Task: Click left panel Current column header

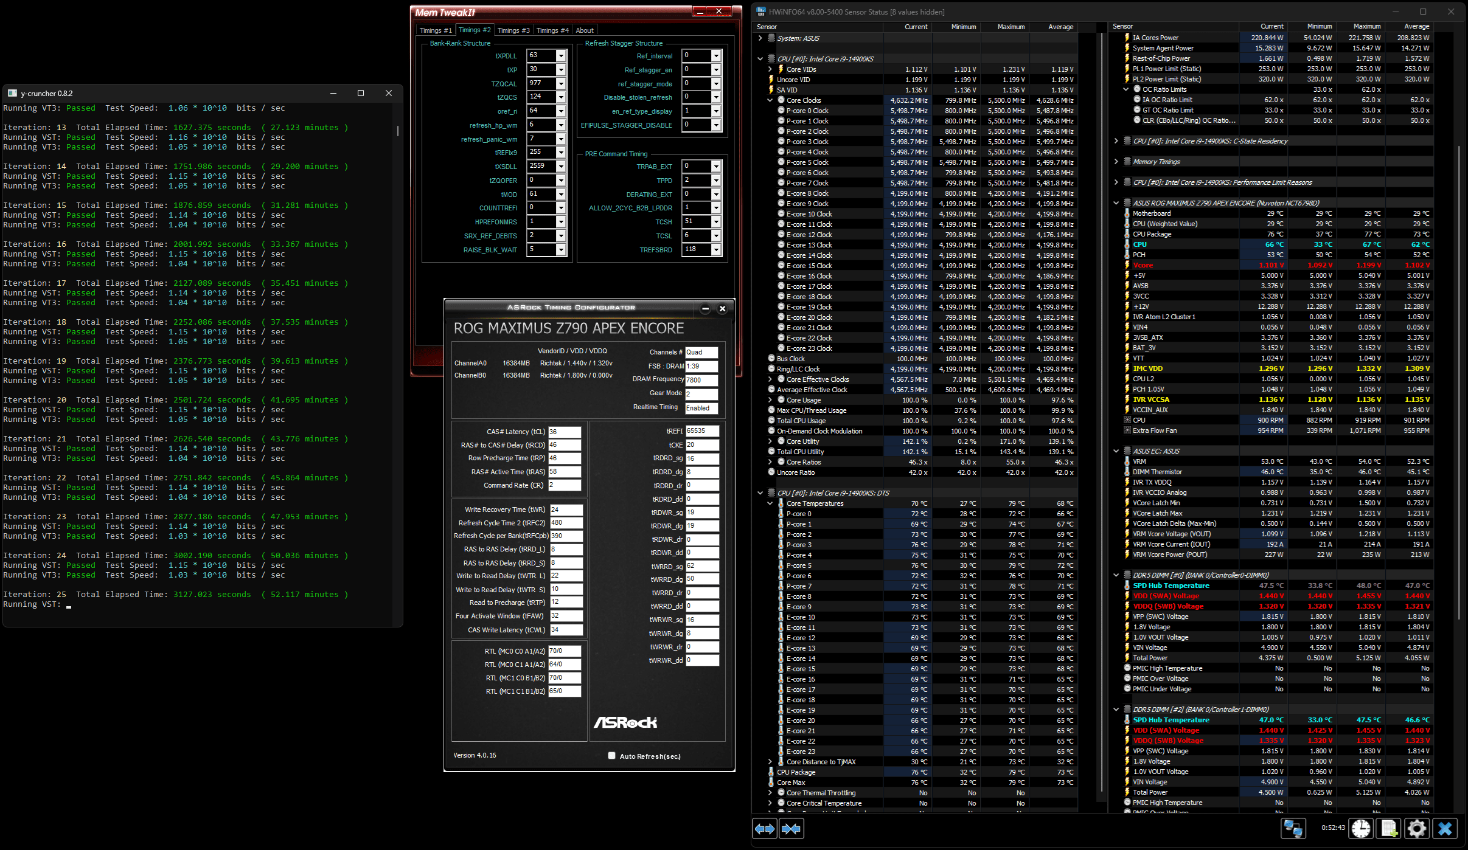Action: pyautogui.click(x=908, y=27)
